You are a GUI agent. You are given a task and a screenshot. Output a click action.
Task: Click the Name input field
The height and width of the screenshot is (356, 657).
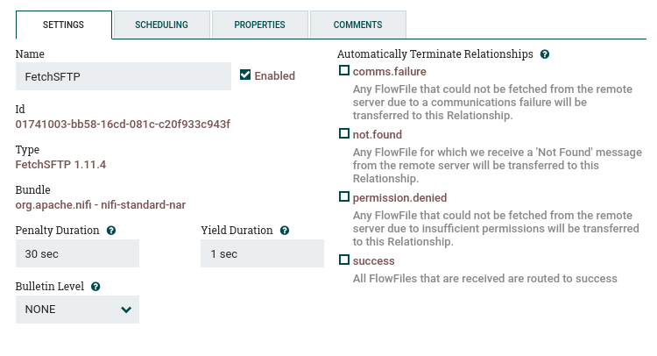tap(123, 76)
